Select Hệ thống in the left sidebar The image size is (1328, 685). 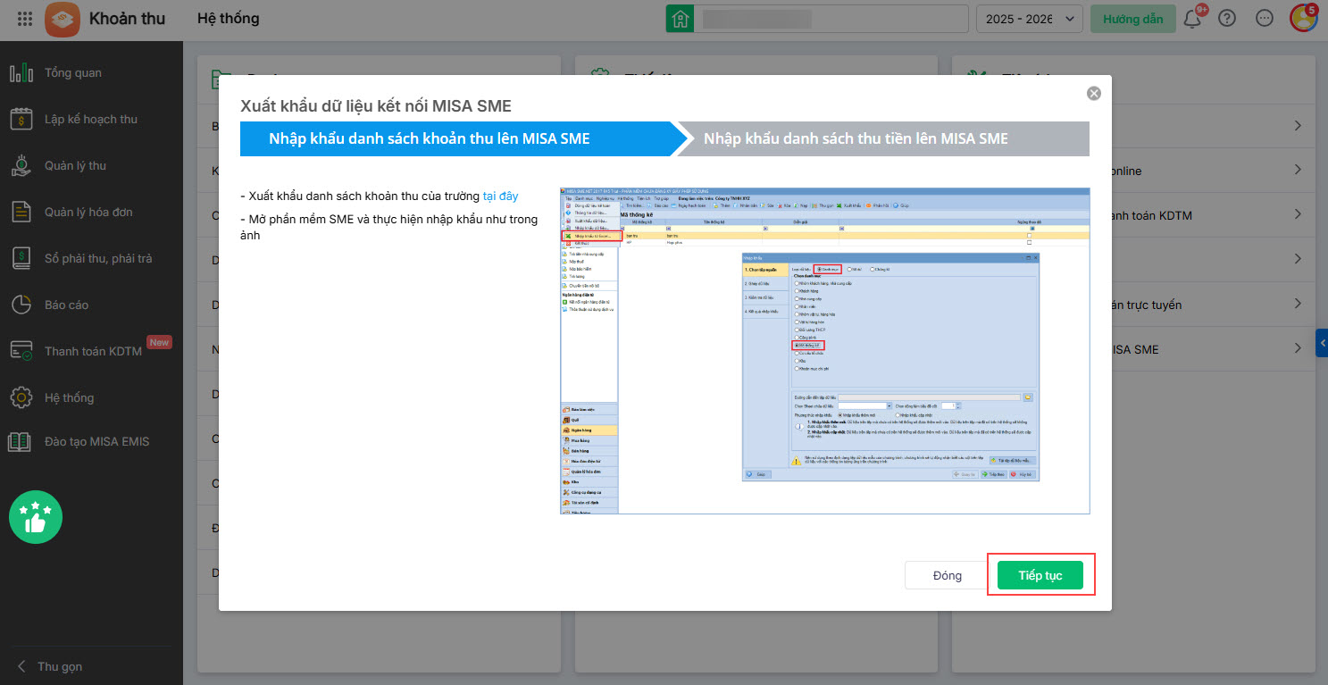pyautogui.click(x=91, y=397)
